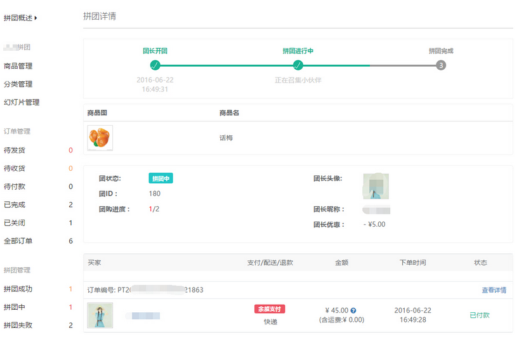The height and width of the screenshot is (339, 526).
Task: Select 拼团成功 in group management
Action: tap(18, 289)
